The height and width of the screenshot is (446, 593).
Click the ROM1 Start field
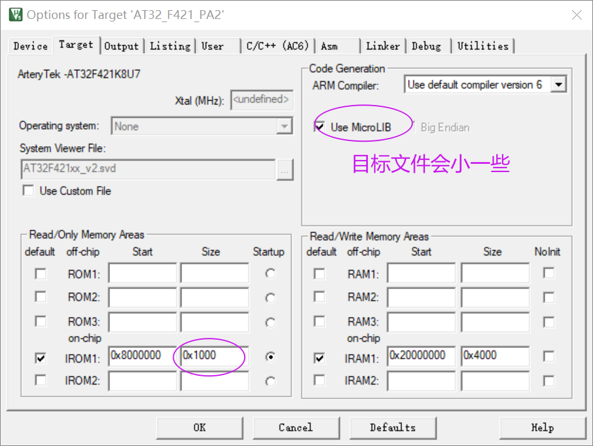[142, 273]
